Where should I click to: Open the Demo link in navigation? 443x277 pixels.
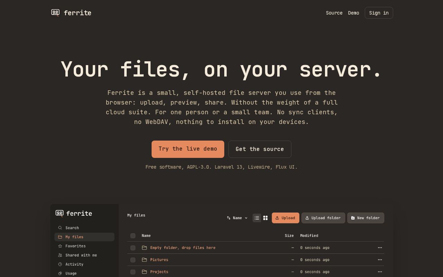pyautogui.click(x=353, y=13)
